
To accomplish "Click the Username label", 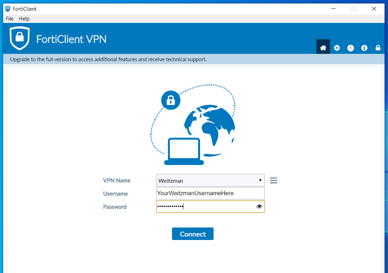I will (x=116, y=193).
